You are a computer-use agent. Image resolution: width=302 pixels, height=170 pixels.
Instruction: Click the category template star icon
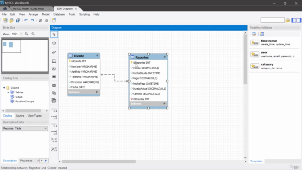255,66
